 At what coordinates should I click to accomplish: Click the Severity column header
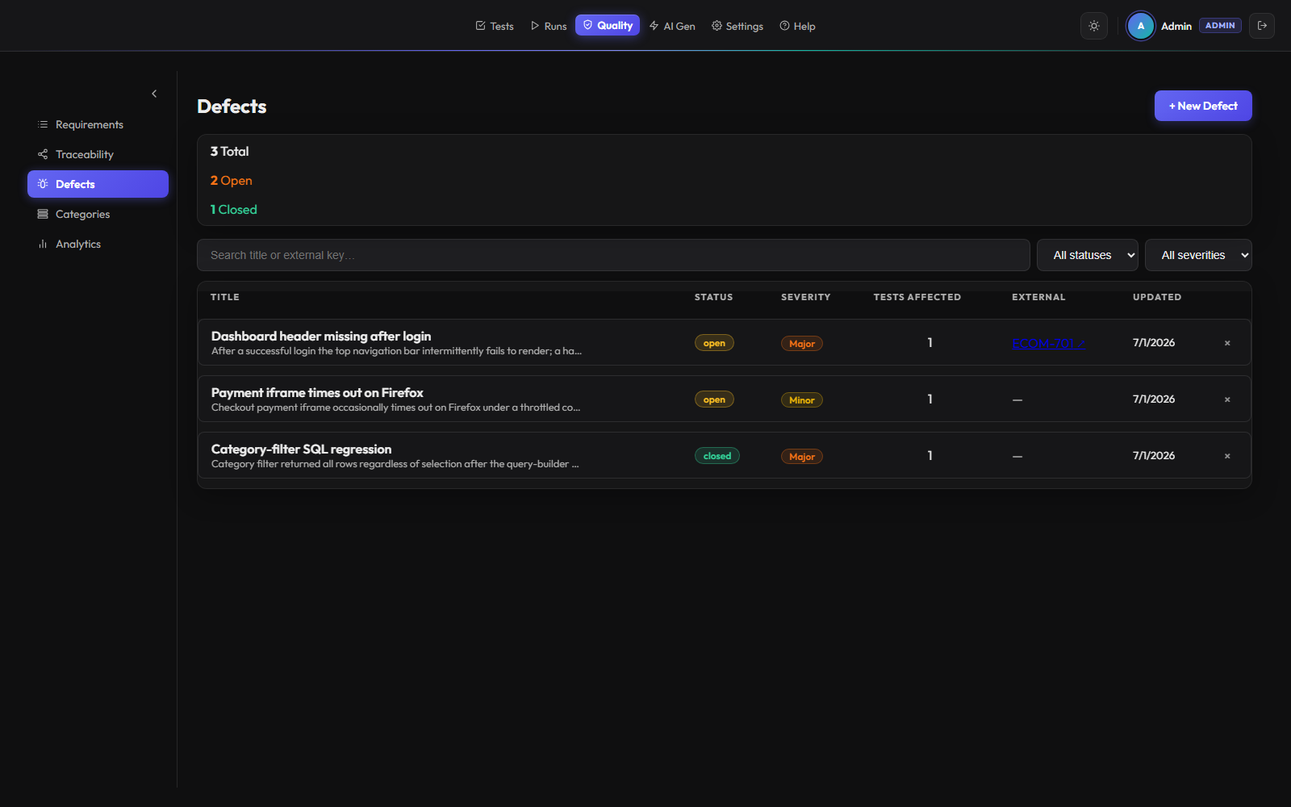(x=806, y=297)
